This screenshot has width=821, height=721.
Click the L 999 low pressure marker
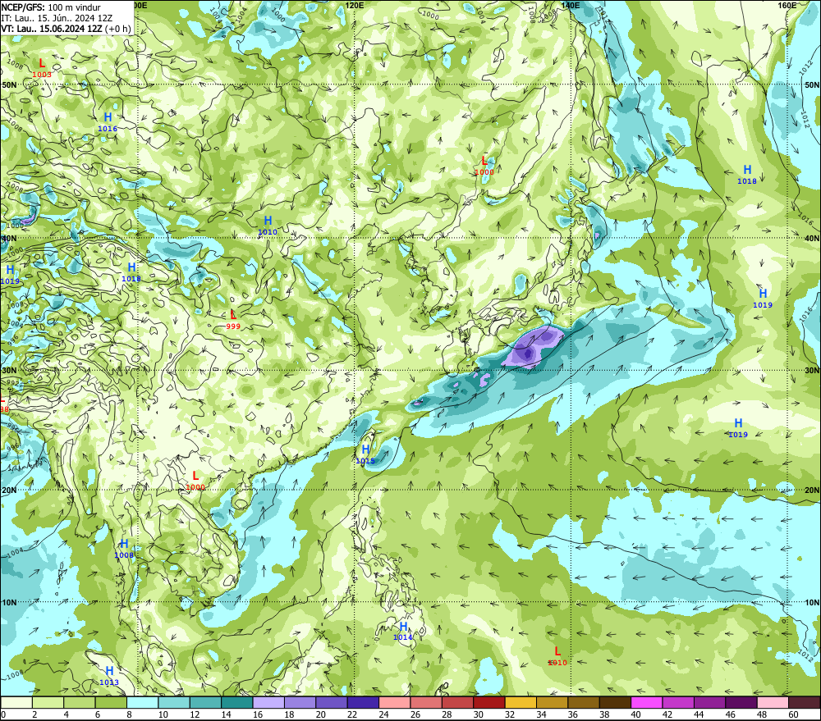(x=233, y=320)
